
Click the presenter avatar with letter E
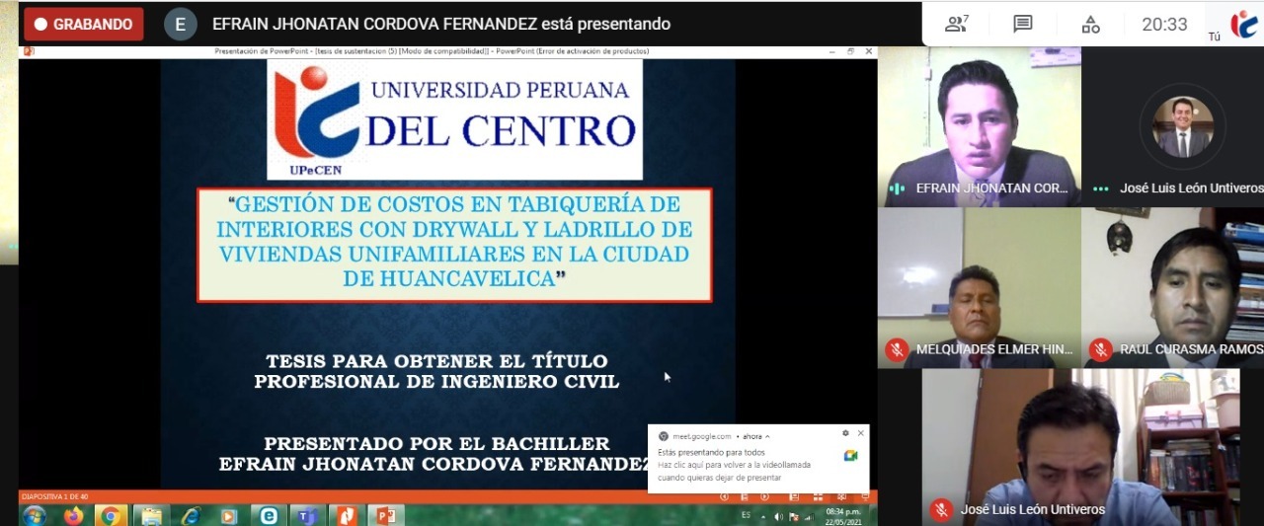(x=180, y=24)
